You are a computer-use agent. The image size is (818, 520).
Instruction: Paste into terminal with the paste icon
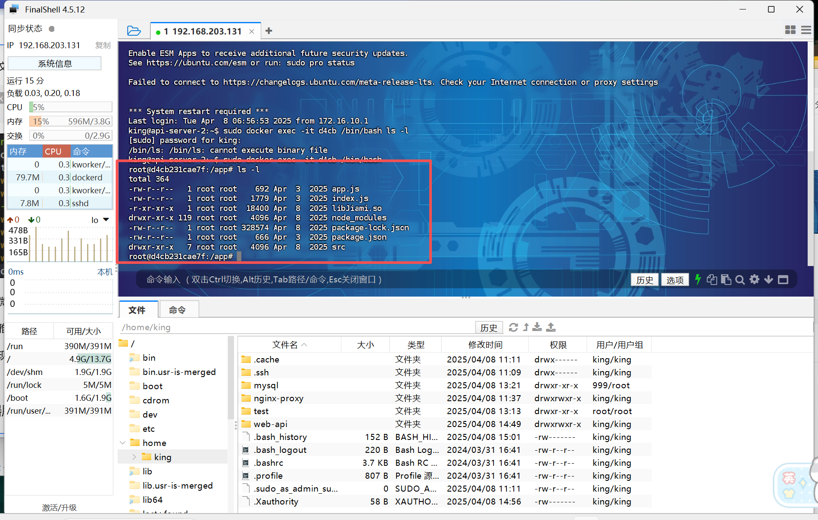click(726, 280)
